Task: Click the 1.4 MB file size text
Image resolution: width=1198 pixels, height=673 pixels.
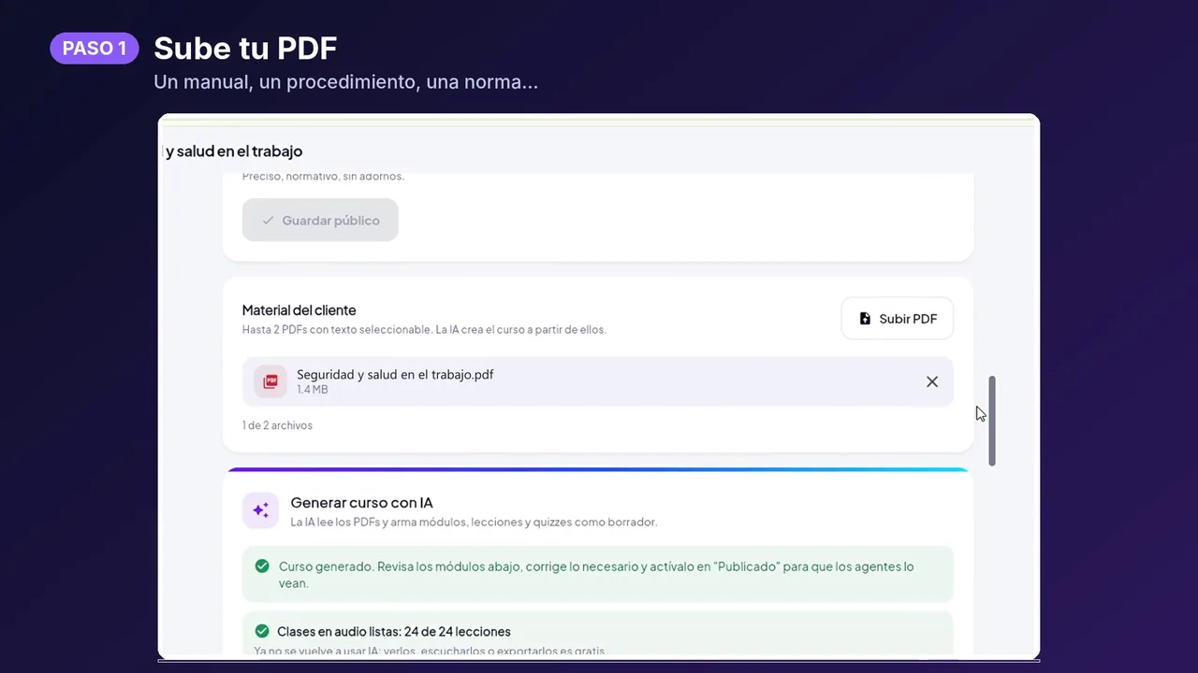Action: tap(313, 390)
